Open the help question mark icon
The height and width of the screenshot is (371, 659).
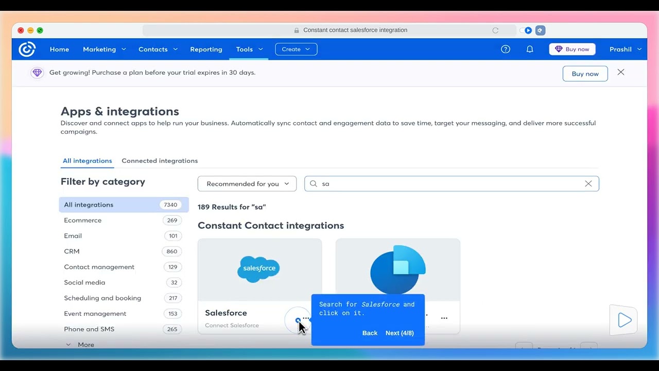coord(506,49)
